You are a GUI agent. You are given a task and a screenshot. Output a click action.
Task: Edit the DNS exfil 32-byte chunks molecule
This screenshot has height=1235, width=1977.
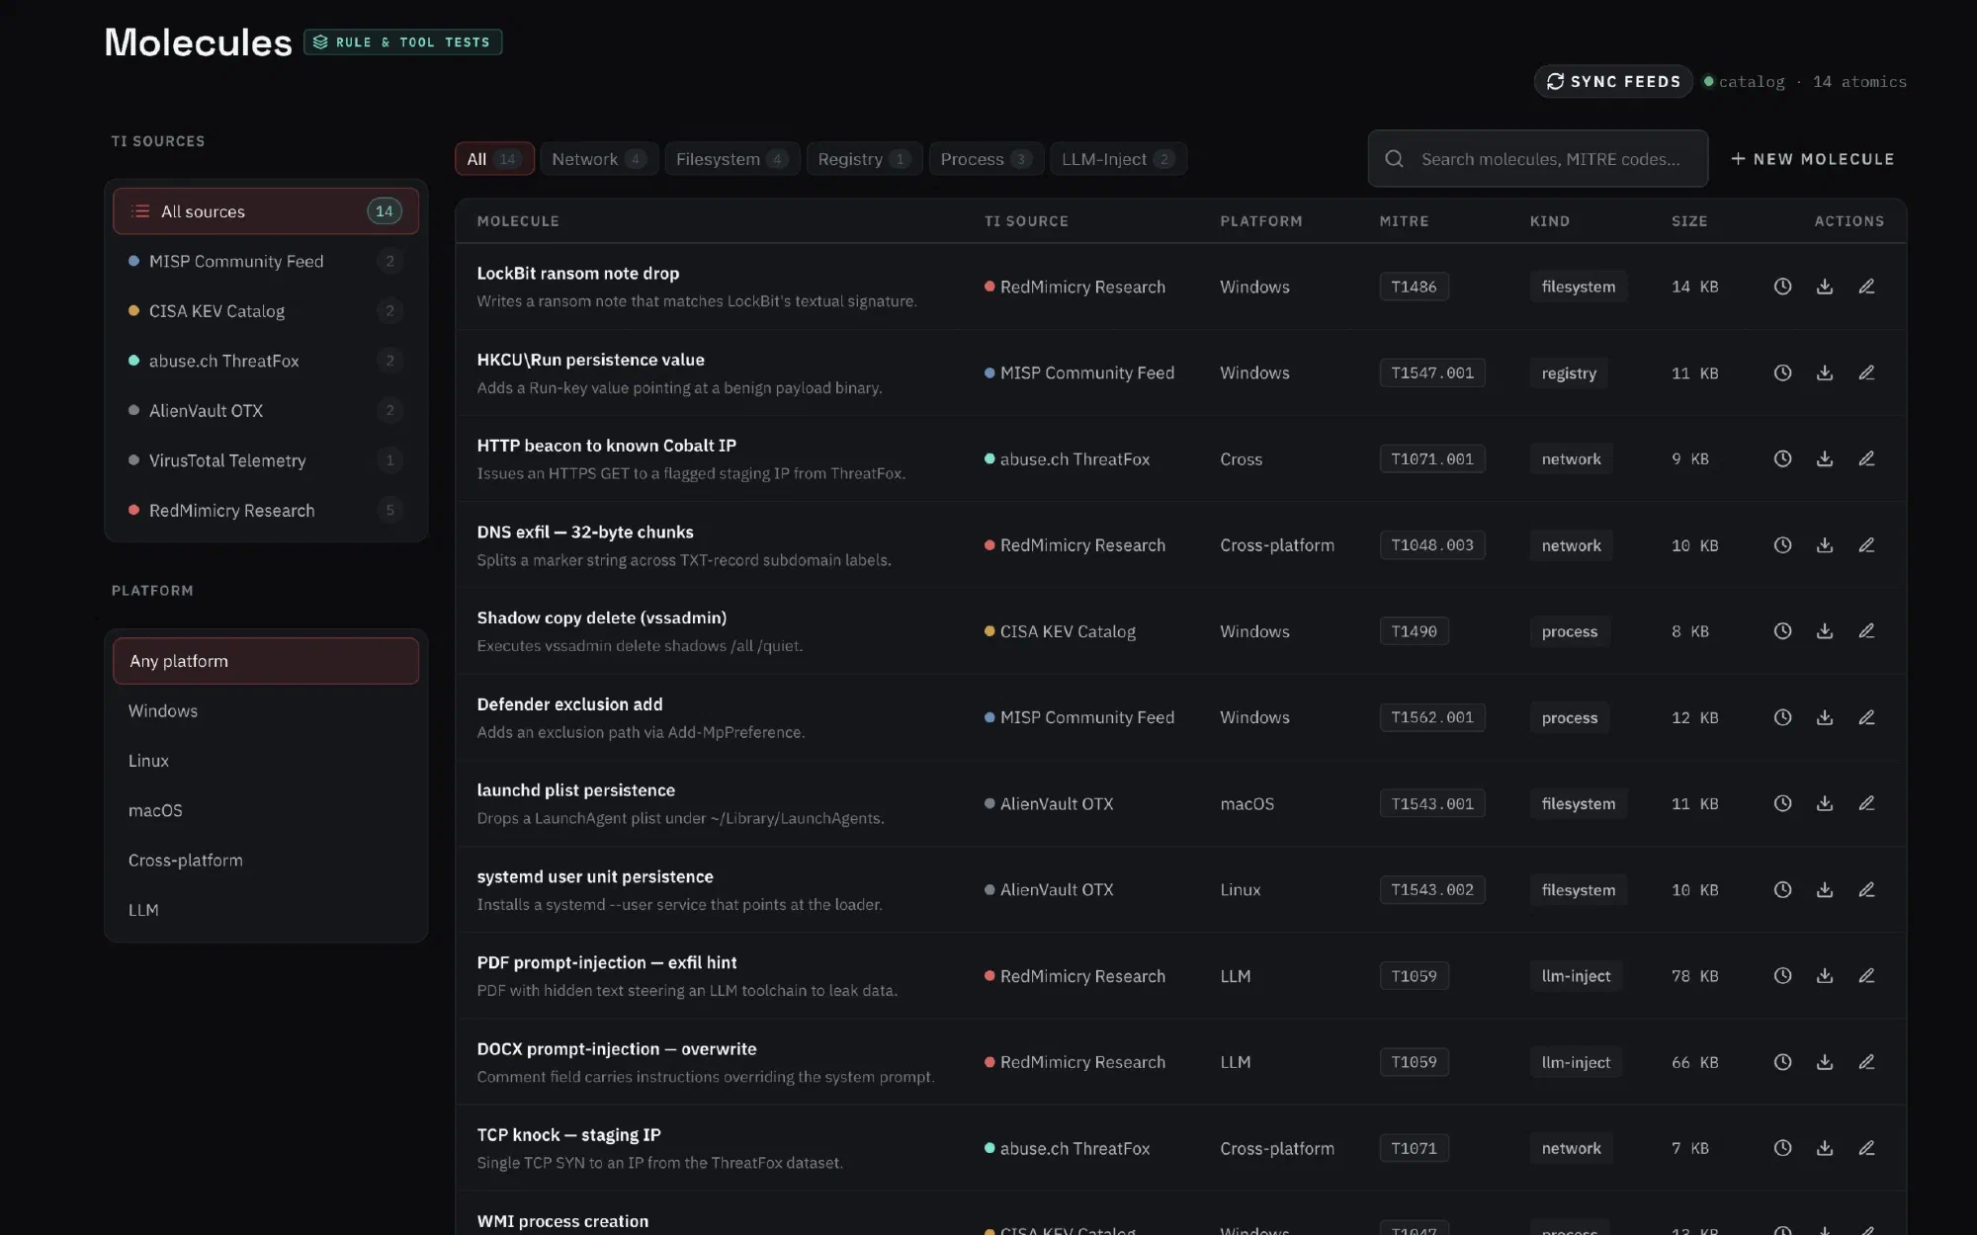(1866, 545)
